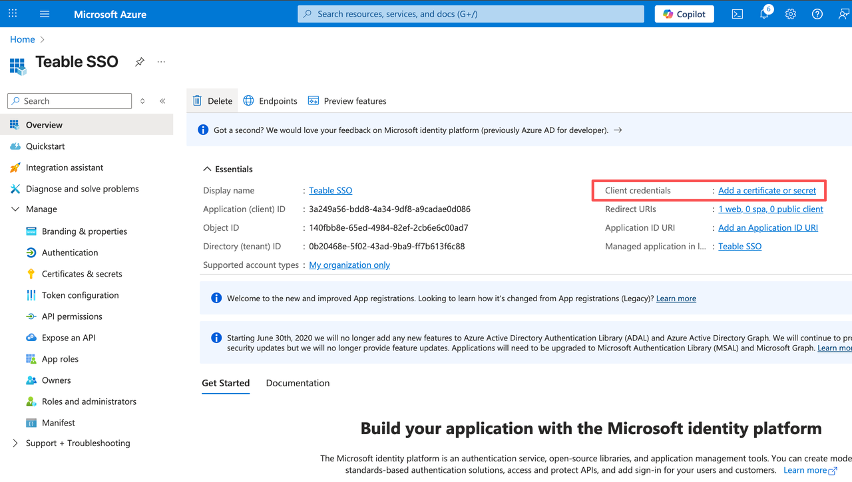Click Add a certificate or secret link

767,190
